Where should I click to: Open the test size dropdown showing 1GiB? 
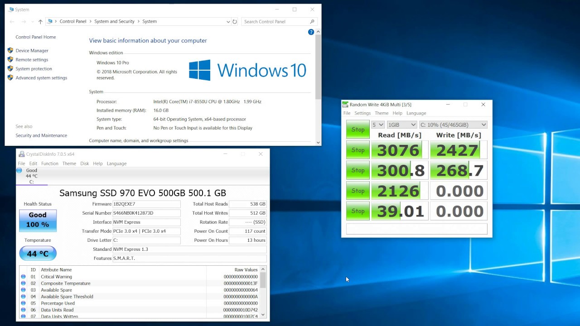(x=402, y=125)
